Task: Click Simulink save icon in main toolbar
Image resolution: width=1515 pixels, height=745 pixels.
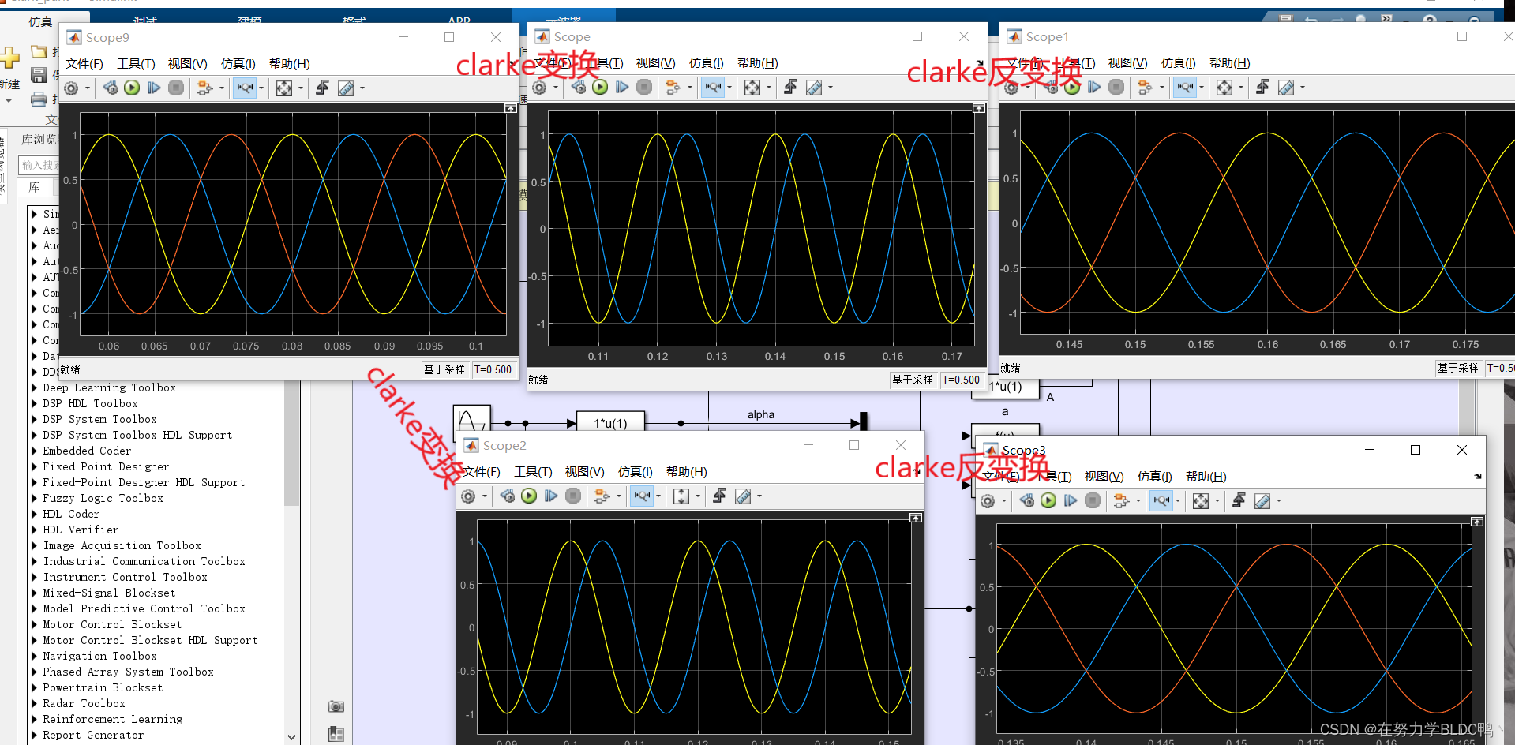Action: point(38,75)
